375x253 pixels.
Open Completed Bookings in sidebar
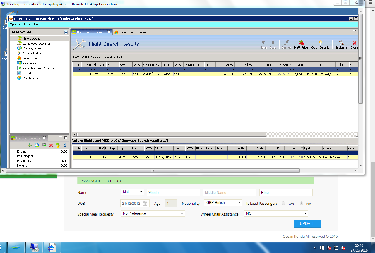click(x=37, y=43)
